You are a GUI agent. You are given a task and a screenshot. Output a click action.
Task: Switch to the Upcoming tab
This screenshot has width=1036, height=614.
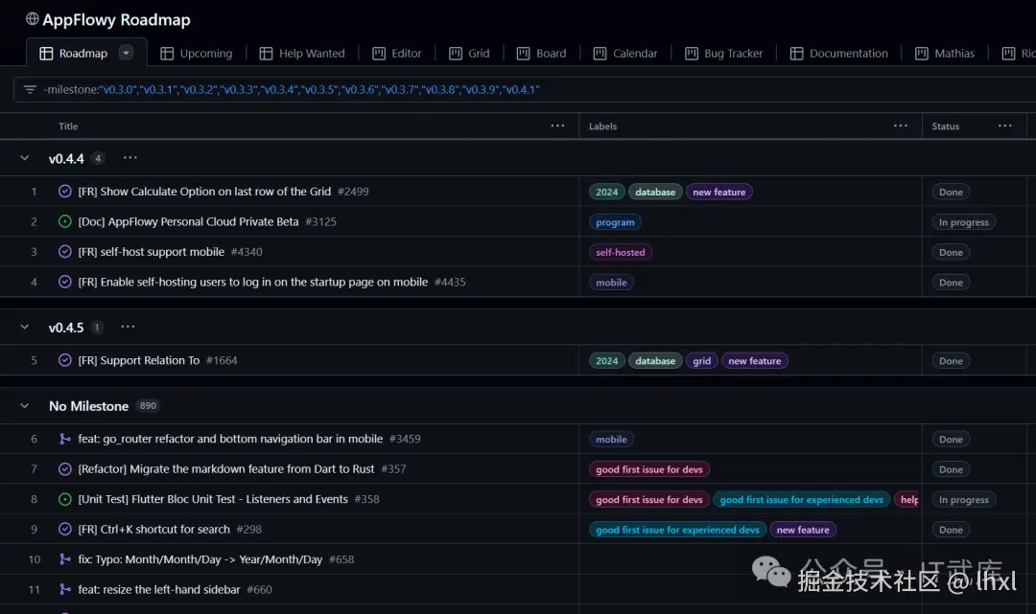(x=197, y=54)
